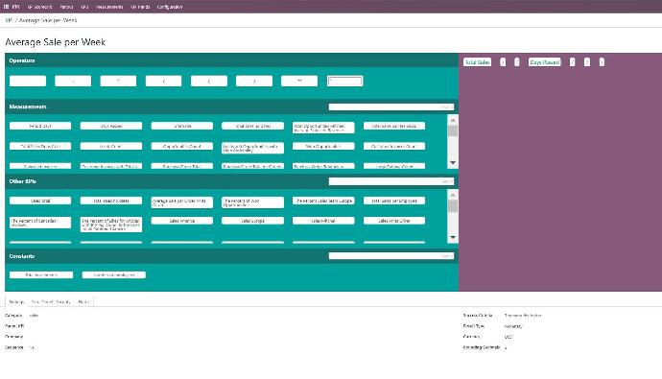Select the open parenthesis operator
The height and width of the screenshot is (379, 662).
209,81
